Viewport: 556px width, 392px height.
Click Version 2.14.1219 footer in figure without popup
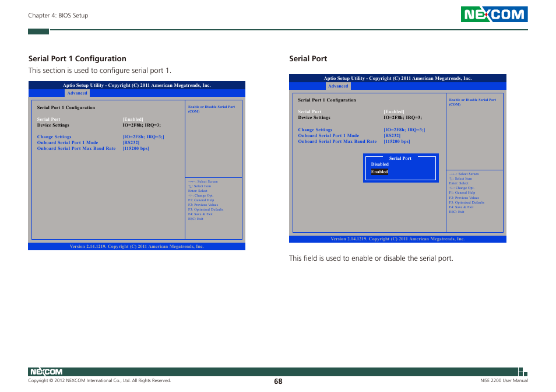(137, 246)
